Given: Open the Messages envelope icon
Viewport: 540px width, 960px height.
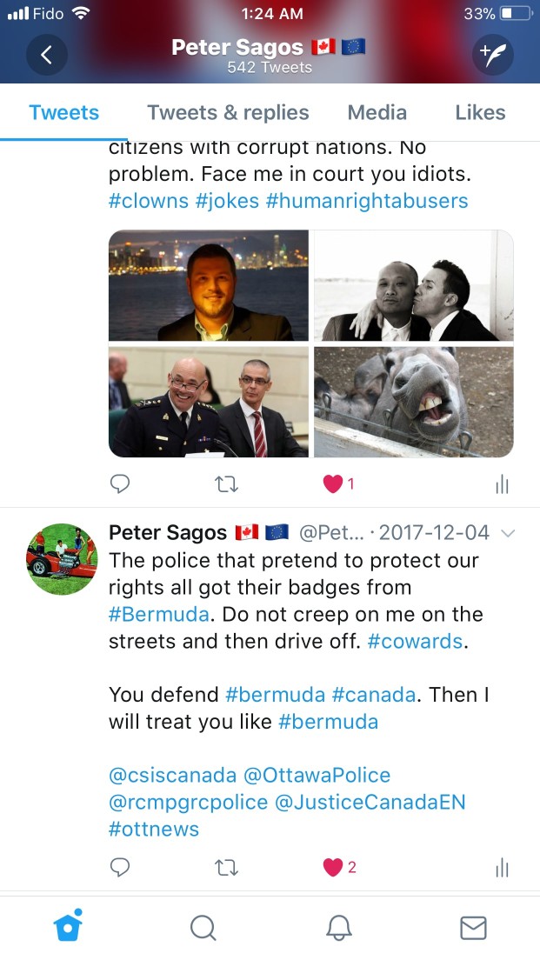Looking at the screenshot, I should pyautogui.click(x=473, y=928).
